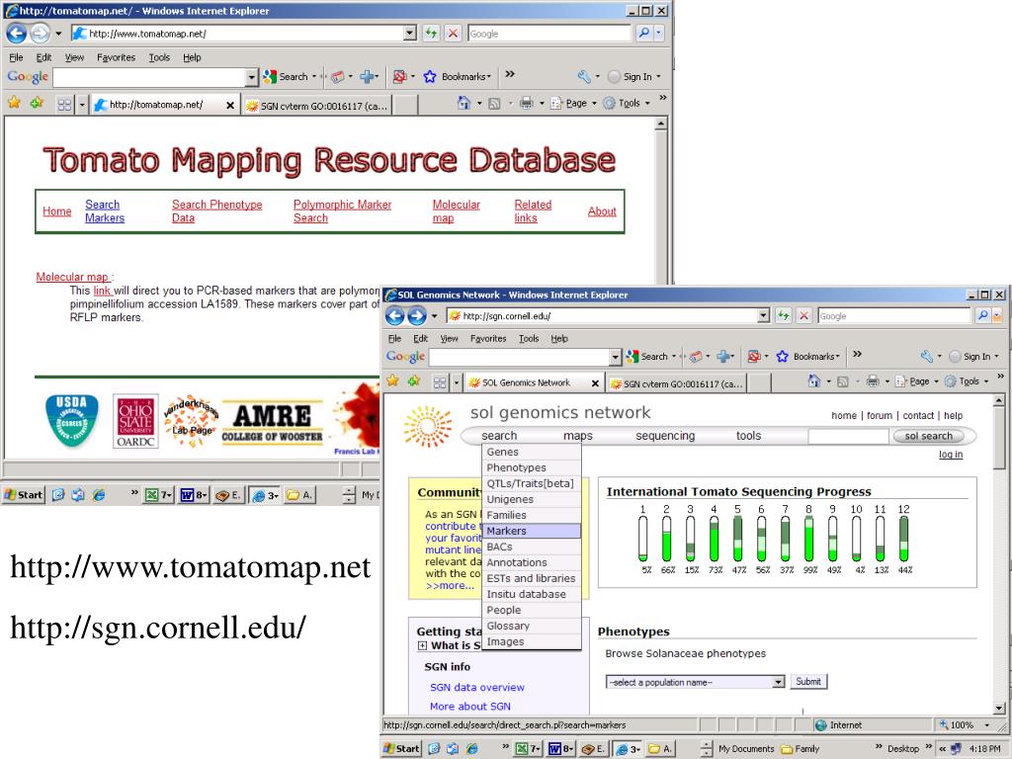Click search magnifier in tomatomap window
1012x759 pixels.
click(x=643, y=33)
